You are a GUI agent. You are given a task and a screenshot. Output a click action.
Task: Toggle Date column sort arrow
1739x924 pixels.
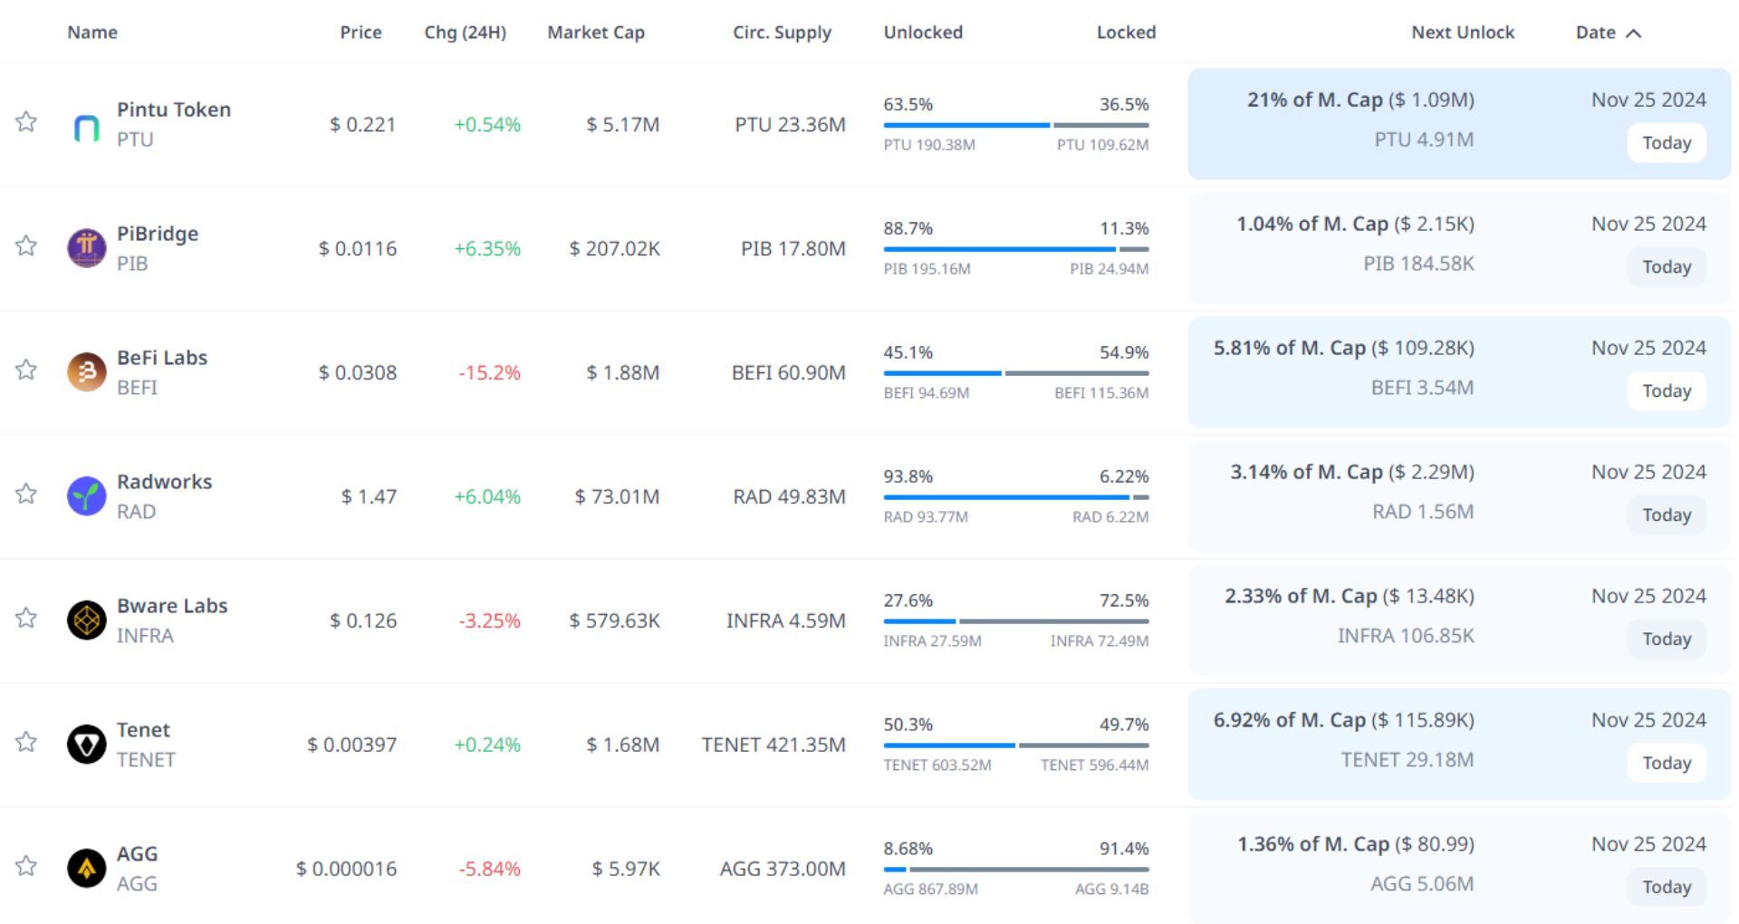(x=1633, y=34)
